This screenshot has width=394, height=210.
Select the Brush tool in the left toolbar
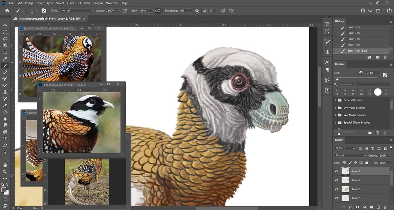[x=5, y=65]
